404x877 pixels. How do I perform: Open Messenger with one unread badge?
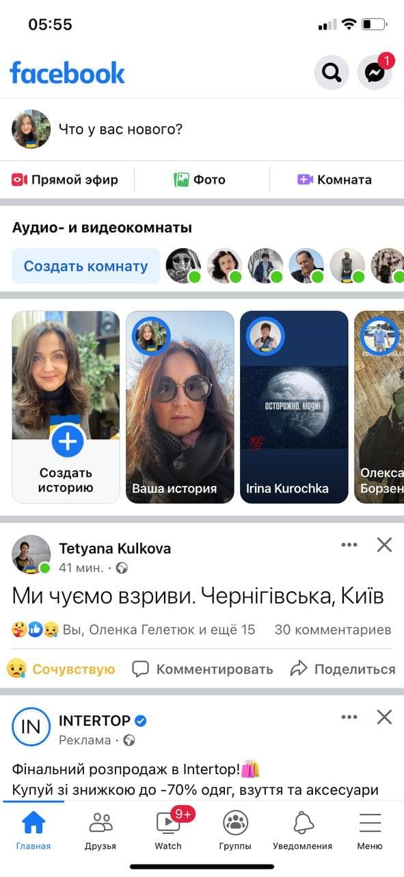point(375,73)
